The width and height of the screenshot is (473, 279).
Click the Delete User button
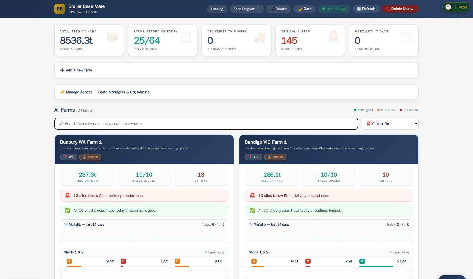pos(400,9)
